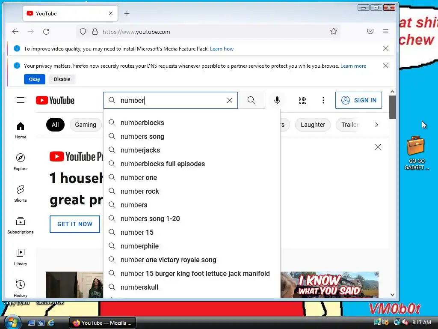Viewport: 438px width, 329px height.
Task: Click YouTube Mozilla taskbar button
Action: (103, 323)
